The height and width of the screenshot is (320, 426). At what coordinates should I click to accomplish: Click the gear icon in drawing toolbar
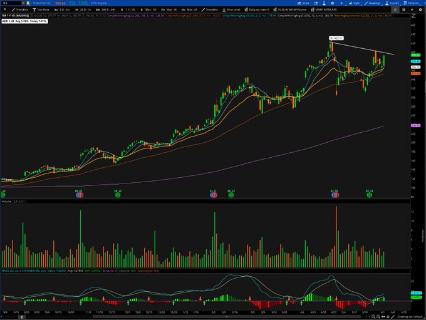(420, 9)
